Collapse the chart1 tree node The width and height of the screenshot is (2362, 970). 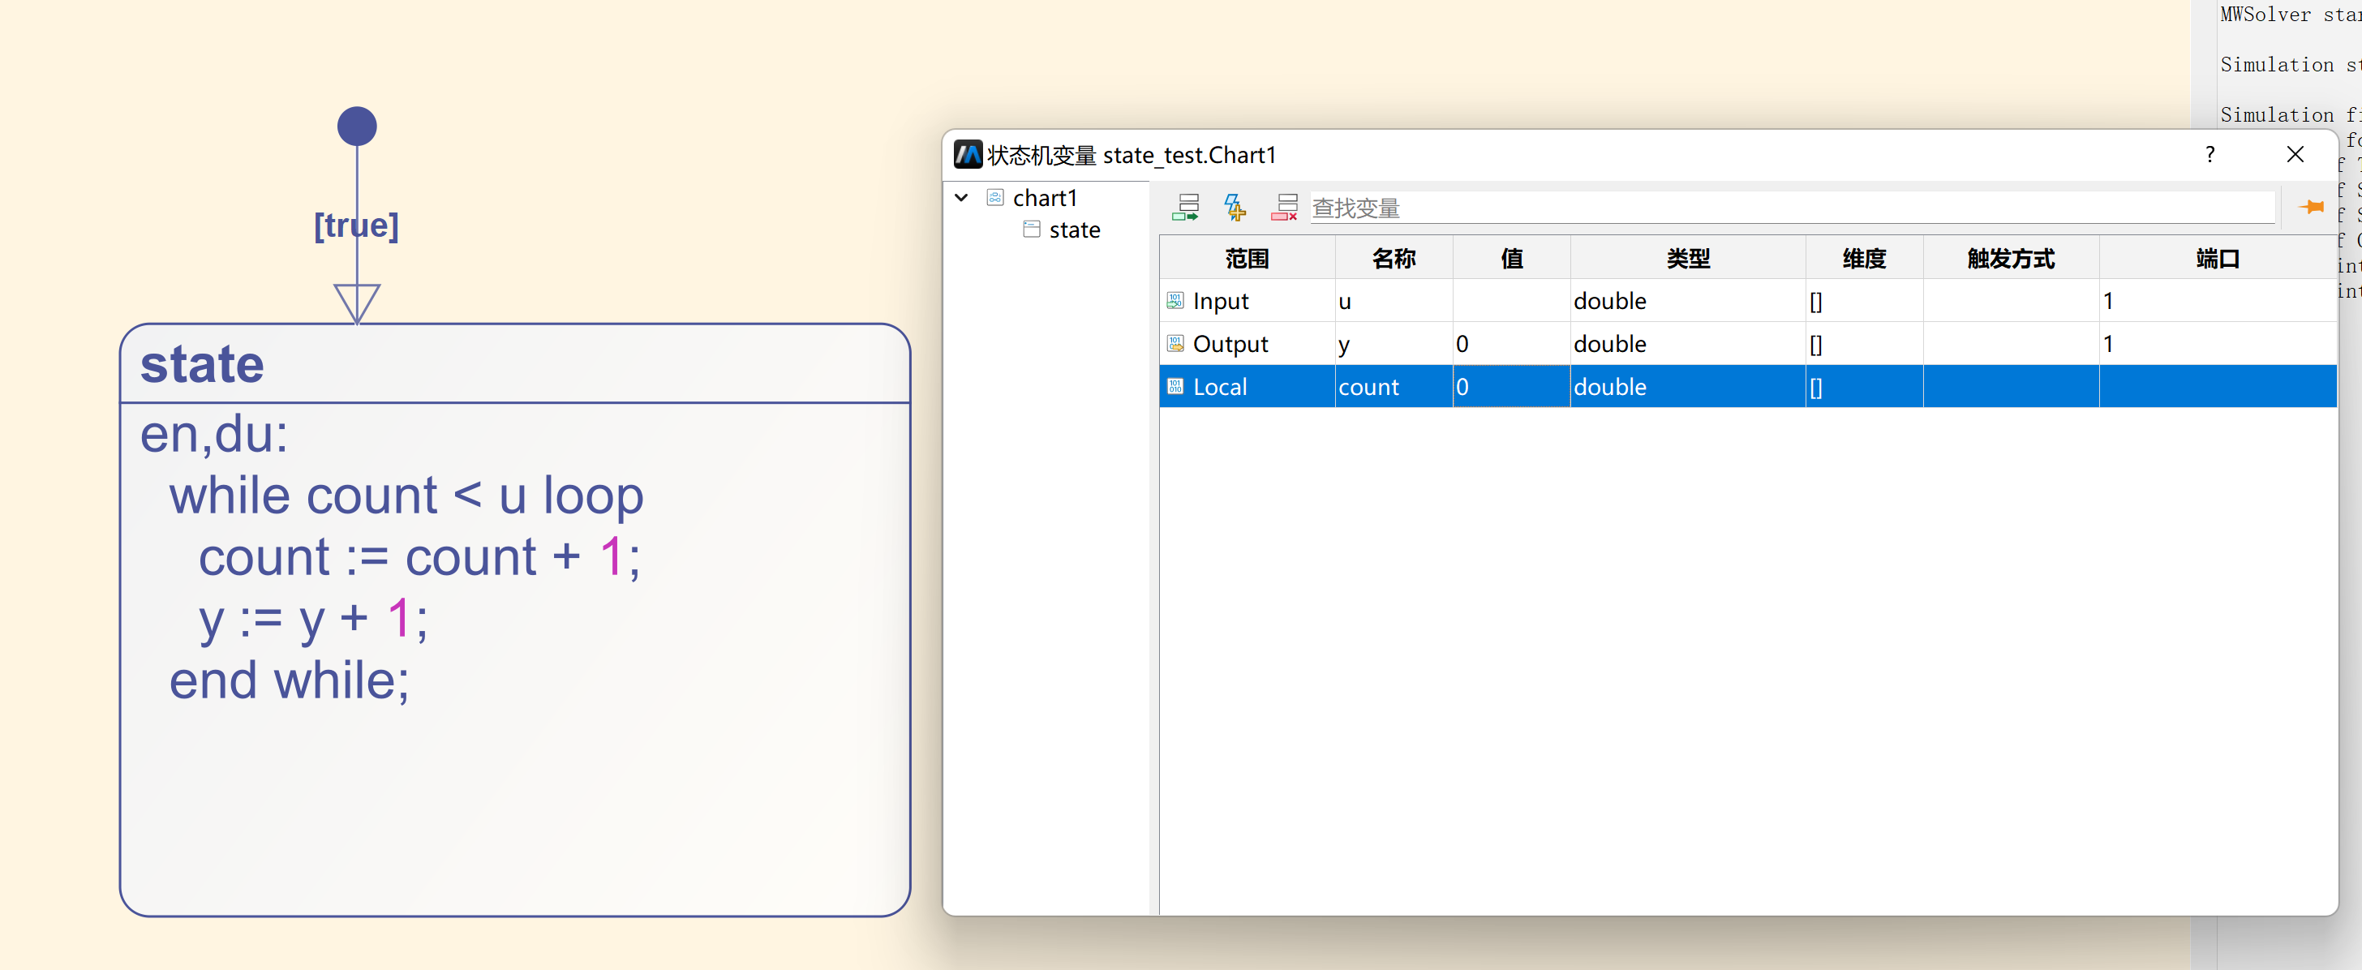tap(961, 197)
